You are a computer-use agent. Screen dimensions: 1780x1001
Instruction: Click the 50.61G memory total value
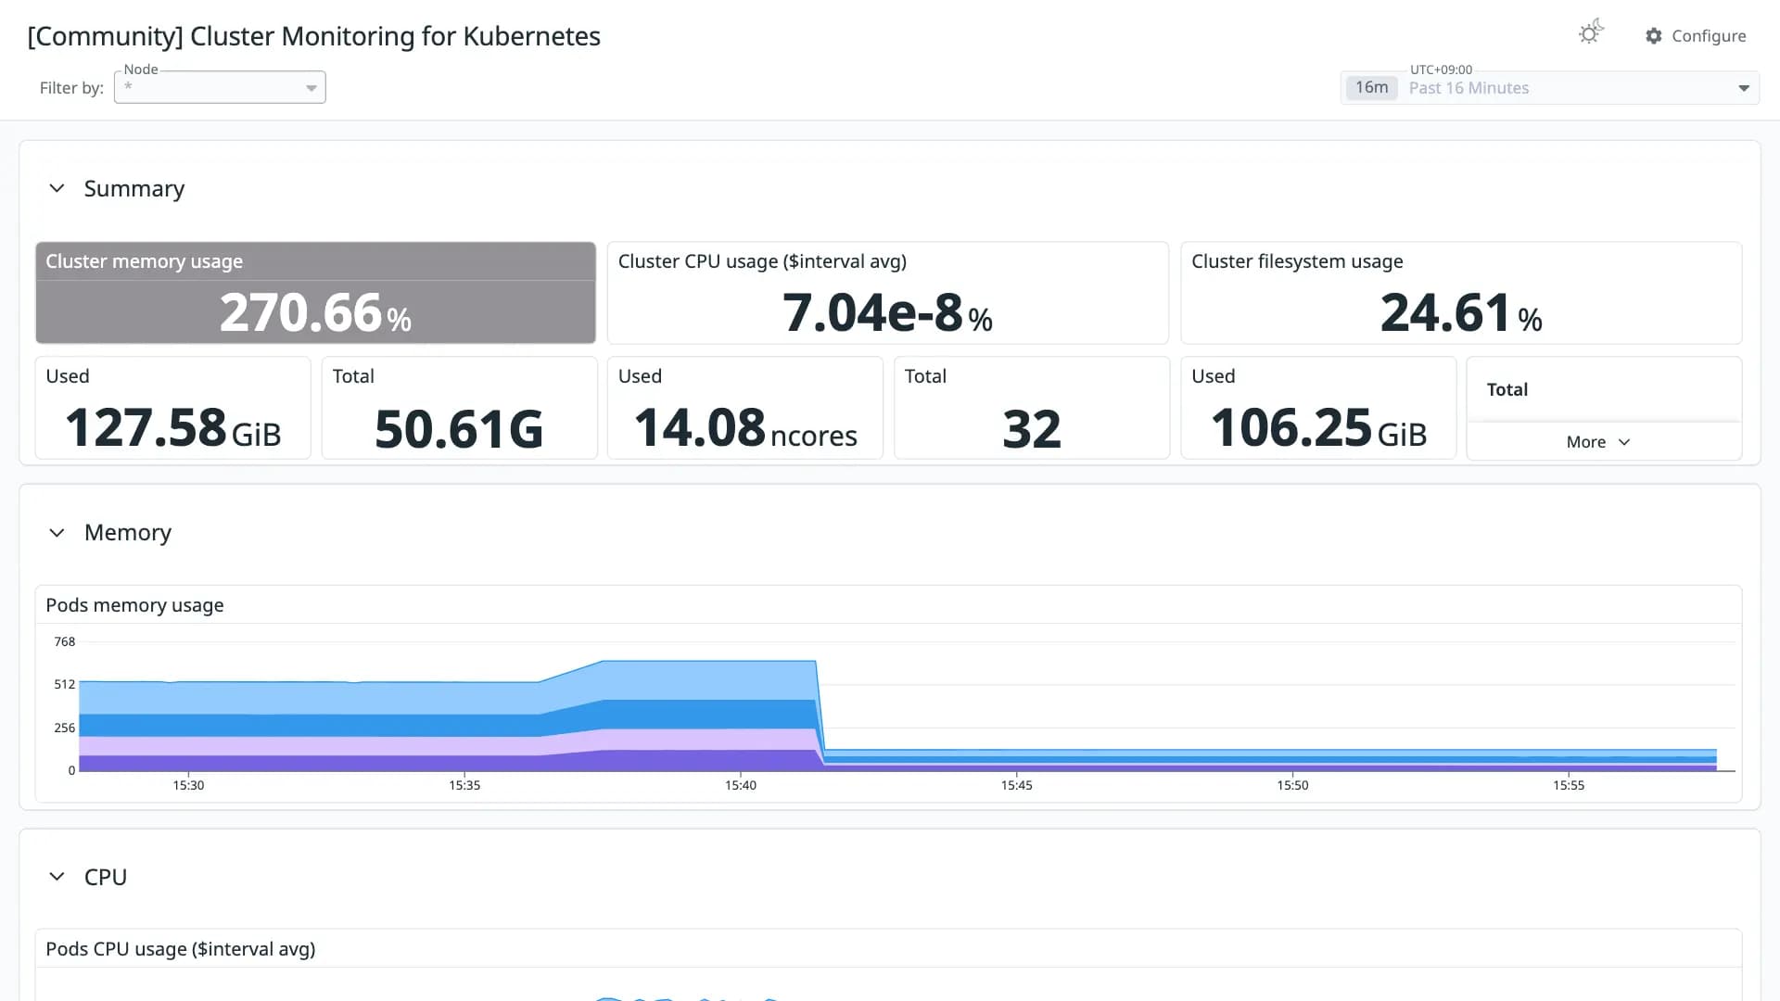click(x=459, y=428)
